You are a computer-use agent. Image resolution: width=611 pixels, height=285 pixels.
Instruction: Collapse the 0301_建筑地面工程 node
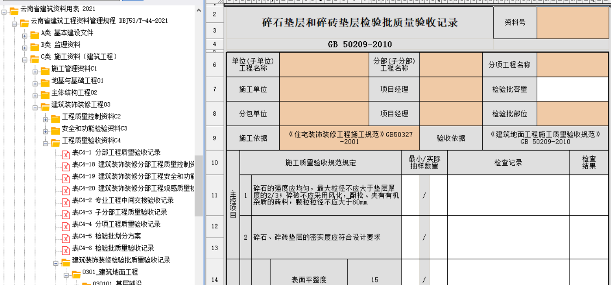(67, 275)
